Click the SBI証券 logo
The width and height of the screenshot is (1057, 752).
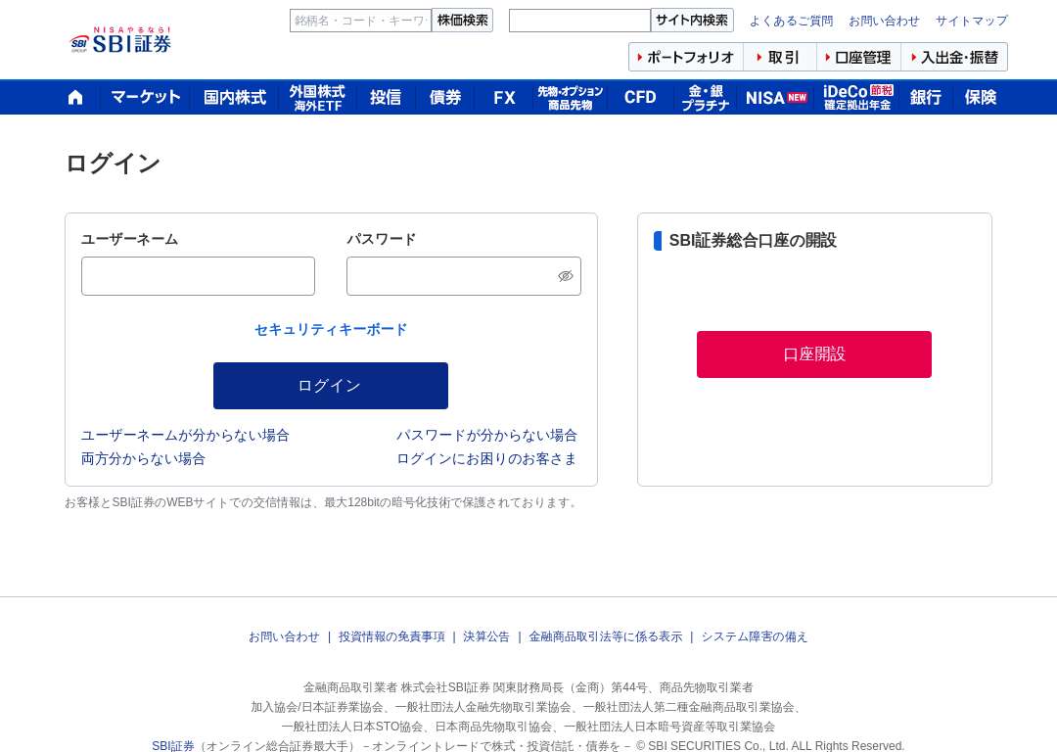tap(120, 40)
